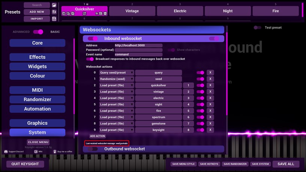The image size is (306, 172).
Task: Click the preset Search field
Action: point(37,5)
